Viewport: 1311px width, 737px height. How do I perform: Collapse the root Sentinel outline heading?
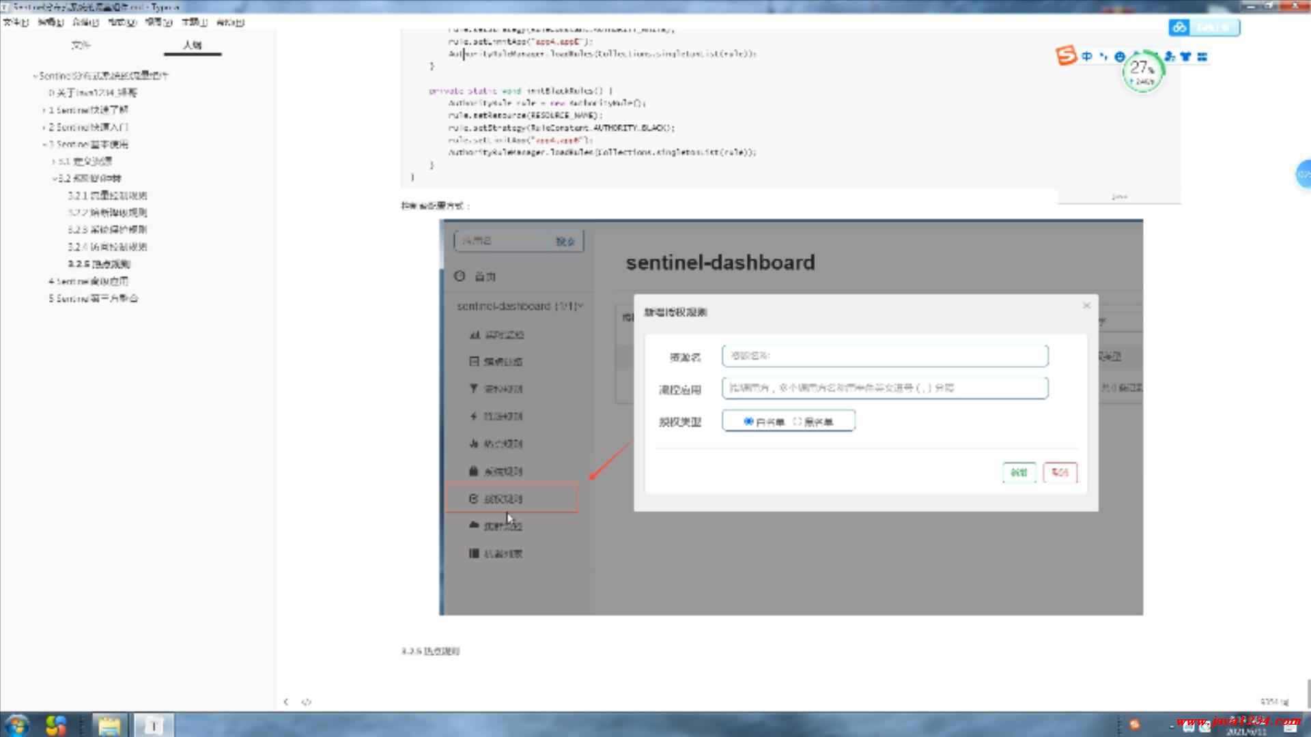[35, 76]
